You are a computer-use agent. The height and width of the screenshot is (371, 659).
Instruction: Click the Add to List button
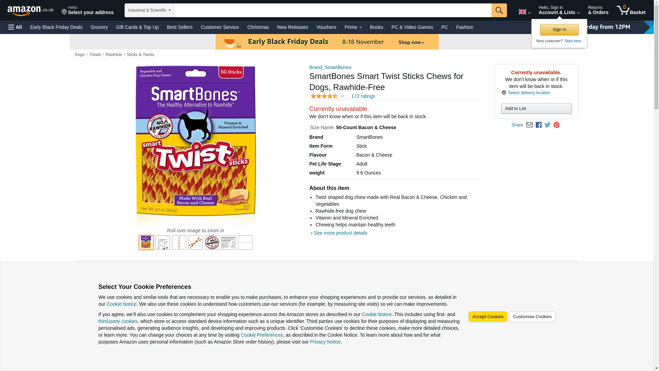click(x=536, y=109)
